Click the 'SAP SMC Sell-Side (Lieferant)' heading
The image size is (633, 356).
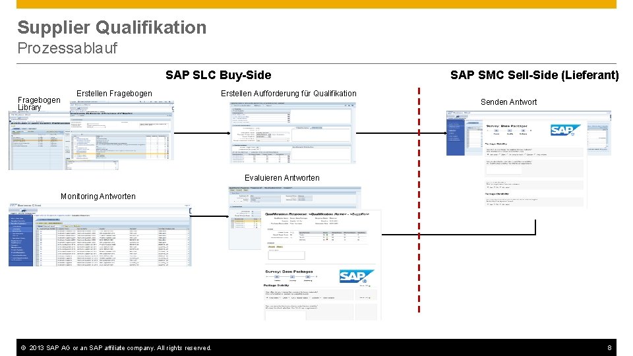535,75
